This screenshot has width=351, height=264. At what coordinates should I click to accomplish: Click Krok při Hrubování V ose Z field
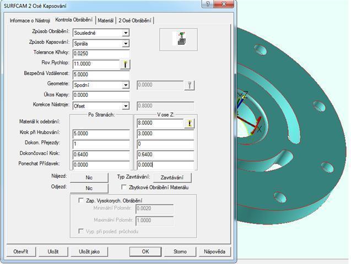(165, 134)
